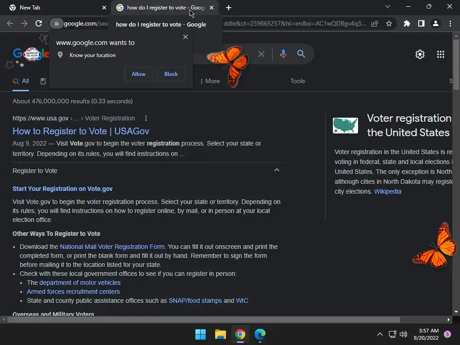
Task: Submit search with the magnifier icon
Action: (x=301, y=54)
